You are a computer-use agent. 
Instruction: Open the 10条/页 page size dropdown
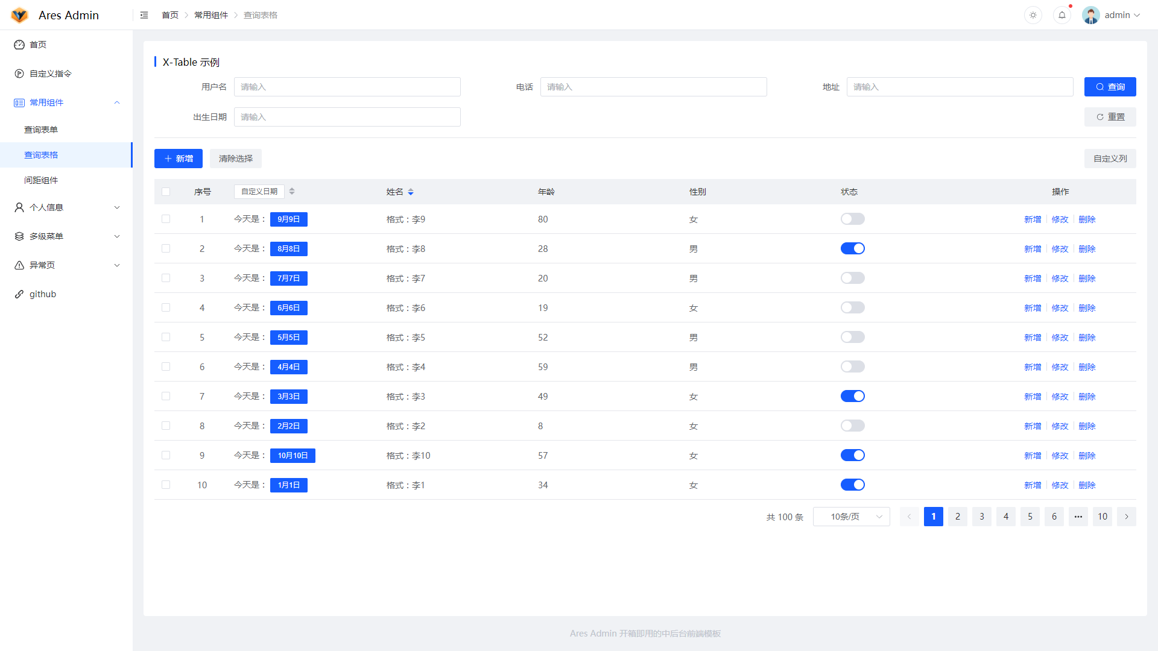pyautogui.click(x=851, y=517)
